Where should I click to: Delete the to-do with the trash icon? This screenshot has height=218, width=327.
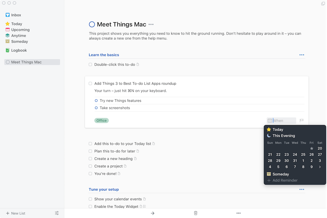[x=195, y=213]
